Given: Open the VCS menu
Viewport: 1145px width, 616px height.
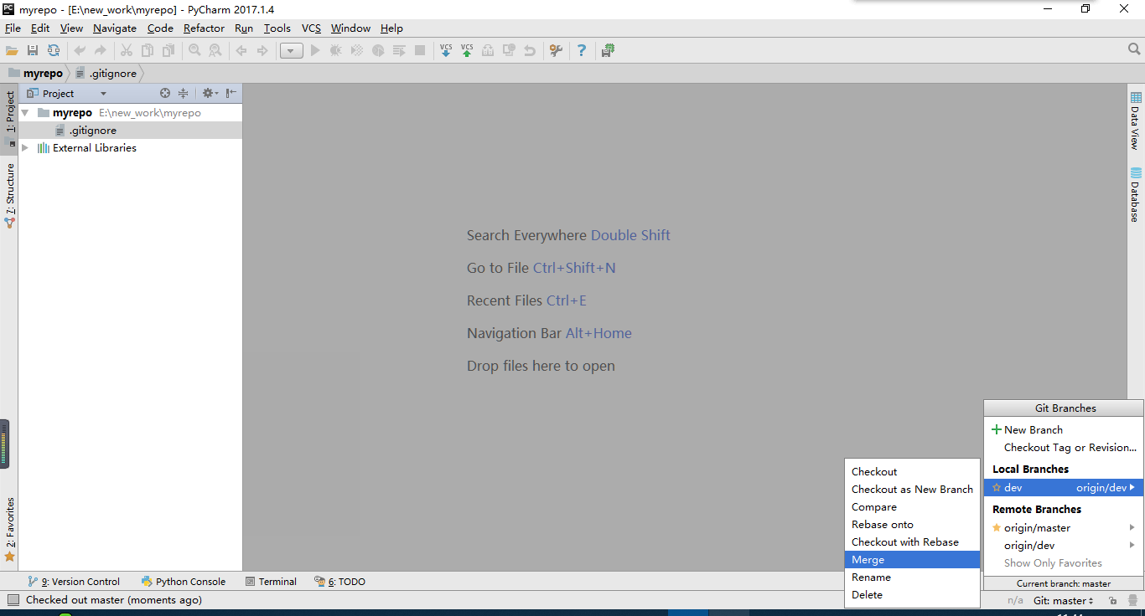Looking at the screenshot, I should 311,28.
